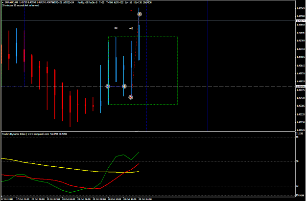
Task: Click the "-42" trade result label
Action: click(x=131, y=28)
